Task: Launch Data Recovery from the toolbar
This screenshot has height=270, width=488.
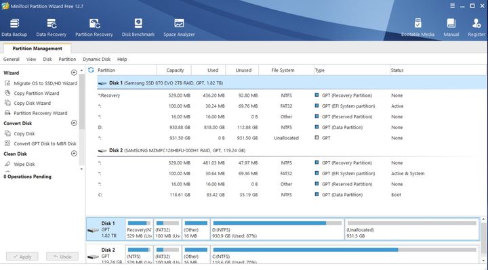Action: (52, 28)
